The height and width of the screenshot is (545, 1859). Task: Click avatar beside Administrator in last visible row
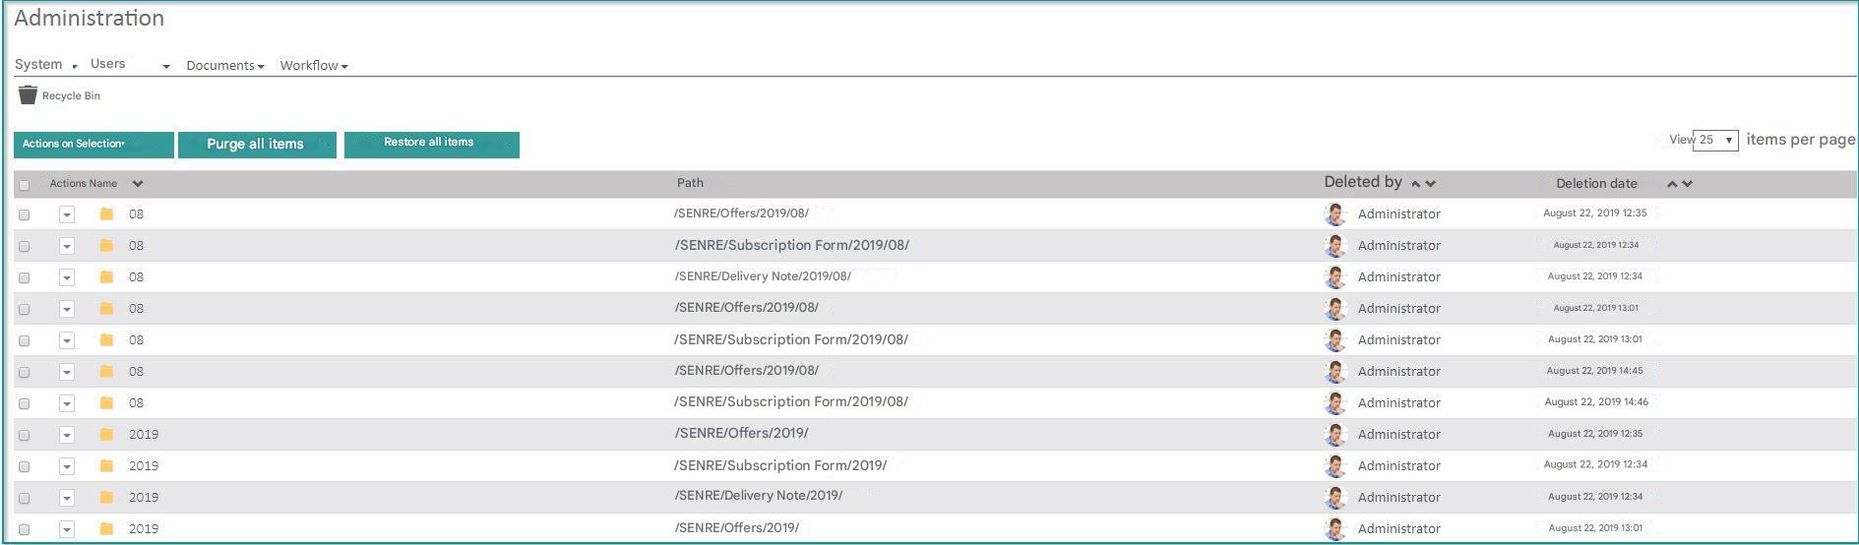pos(1335,528)
